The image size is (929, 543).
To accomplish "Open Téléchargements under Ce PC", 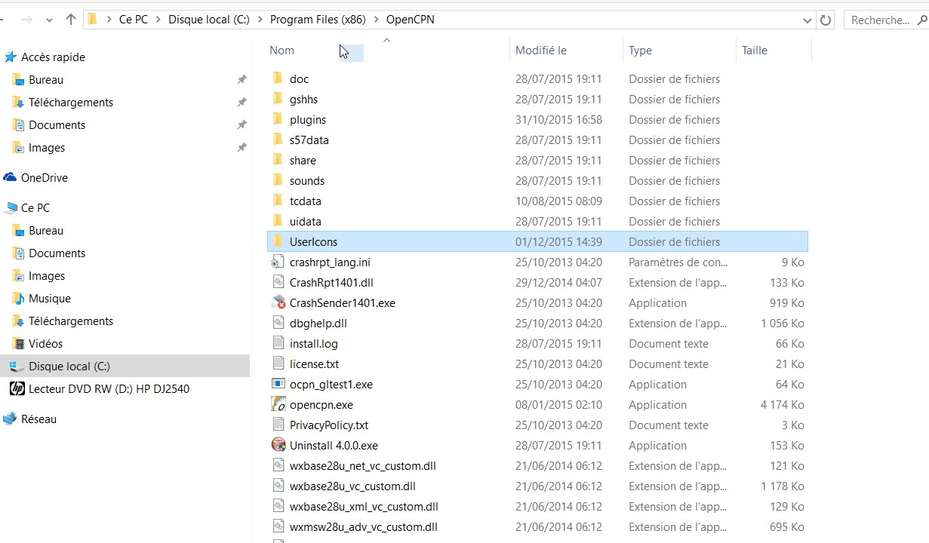I will pos(71,321).
